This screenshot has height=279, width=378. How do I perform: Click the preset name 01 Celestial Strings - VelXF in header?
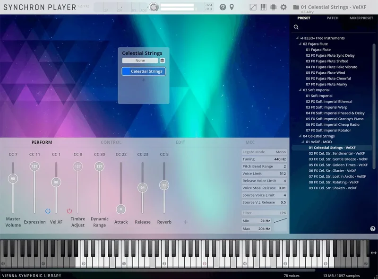(x=334, y=7)
